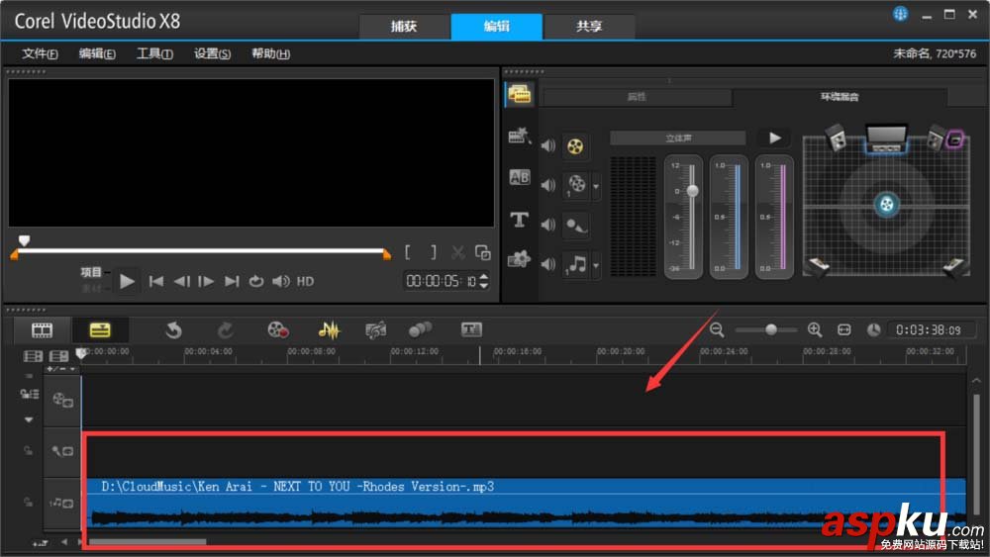The image size is (990, 557).
Task: Mute the music track speaker
Action: tap(548, 264)
